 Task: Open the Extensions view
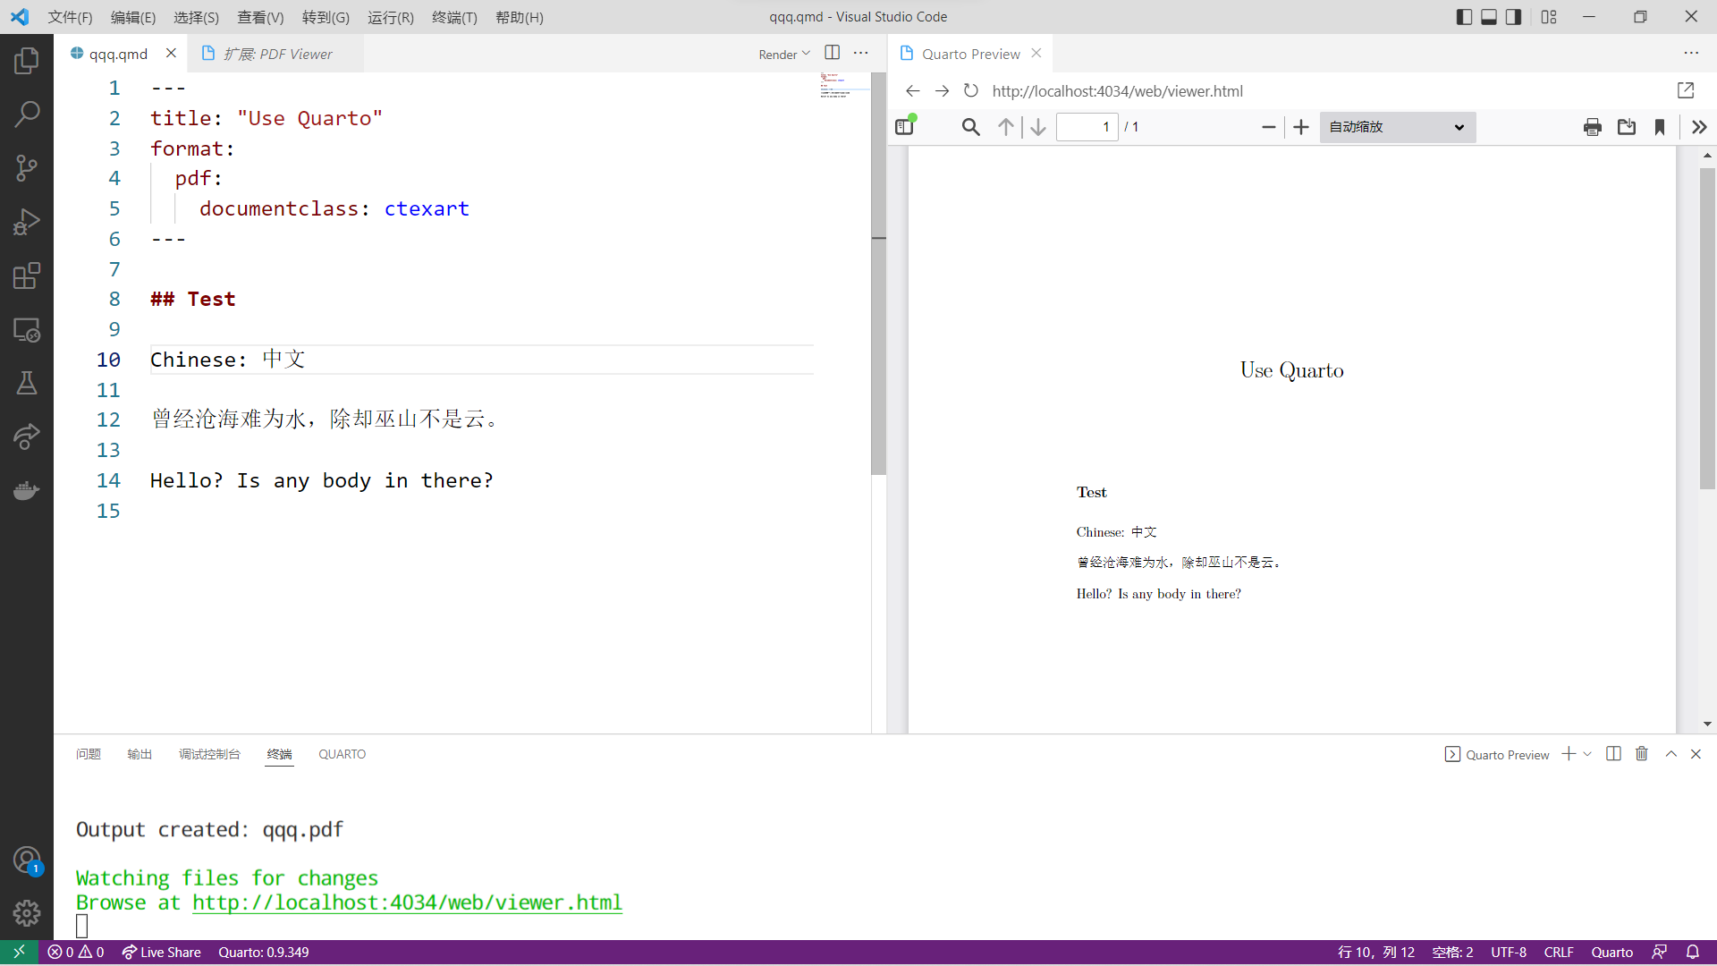point(27,275)
